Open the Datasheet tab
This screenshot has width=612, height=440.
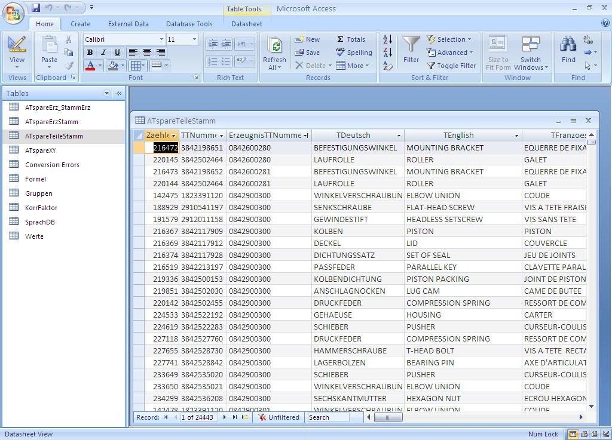(247, 24)
